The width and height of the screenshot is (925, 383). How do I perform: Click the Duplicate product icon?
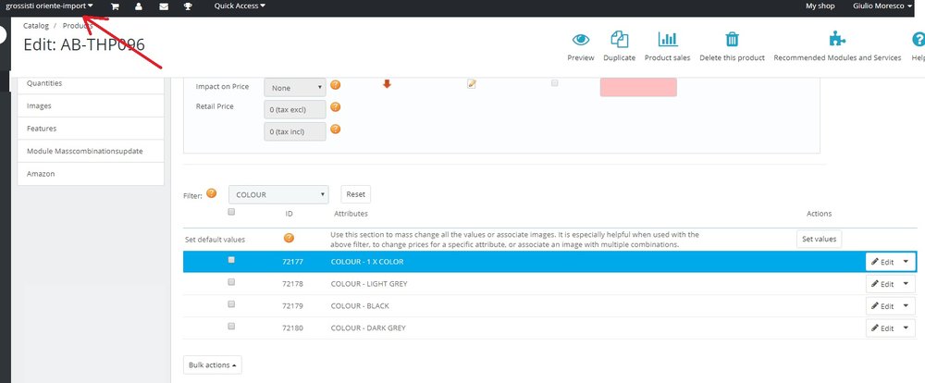[620, 40]
